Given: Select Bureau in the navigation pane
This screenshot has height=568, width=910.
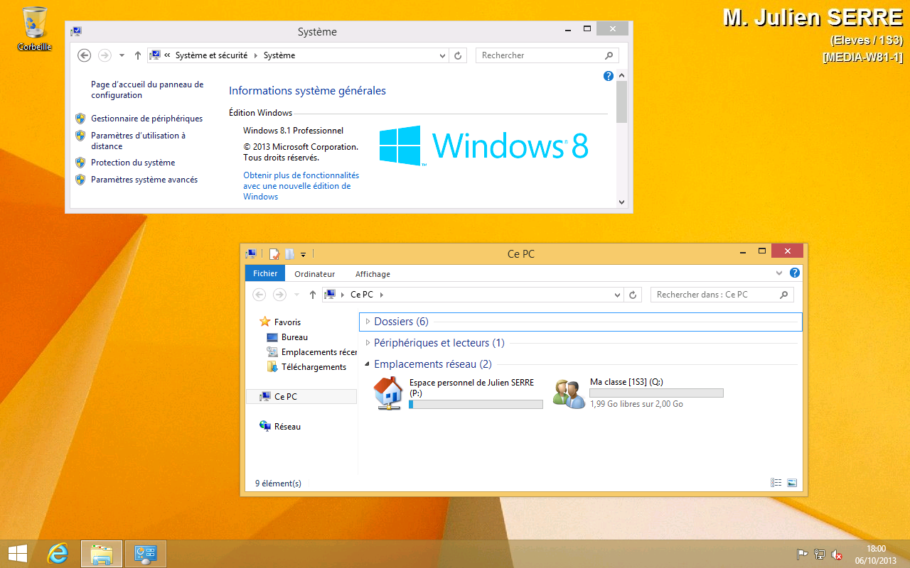Looking at the screenshot, I should pos(287,337).
